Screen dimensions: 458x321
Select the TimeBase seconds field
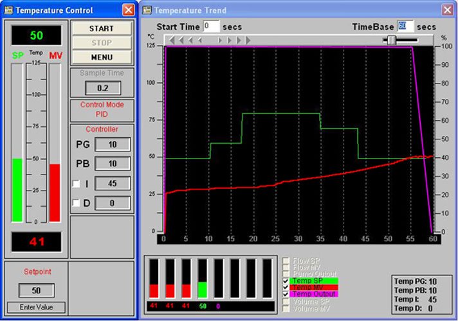click(405, 26)
